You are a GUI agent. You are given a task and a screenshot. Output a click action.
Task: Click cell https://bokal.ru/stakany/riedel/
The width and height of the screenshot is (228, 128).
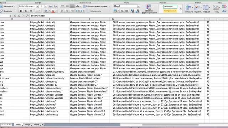pyautogui.click(x=50, y=72)
